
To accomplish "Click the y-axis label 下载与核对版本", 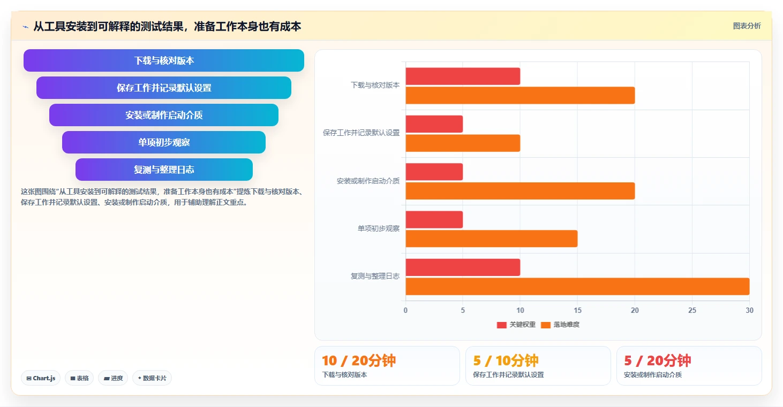I will tap(375, 85).
